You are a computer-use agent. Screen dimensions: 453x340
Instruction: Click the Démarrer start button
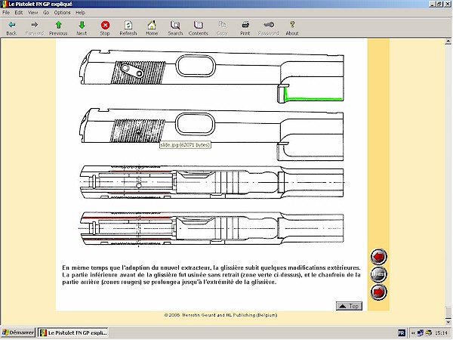18,333
